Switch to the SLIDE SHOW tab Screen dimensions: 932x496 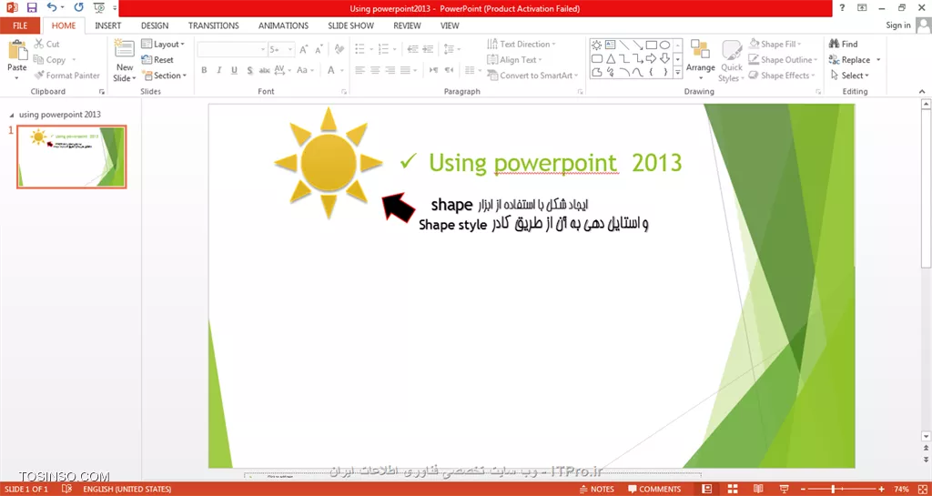click(x=350, y=25)
